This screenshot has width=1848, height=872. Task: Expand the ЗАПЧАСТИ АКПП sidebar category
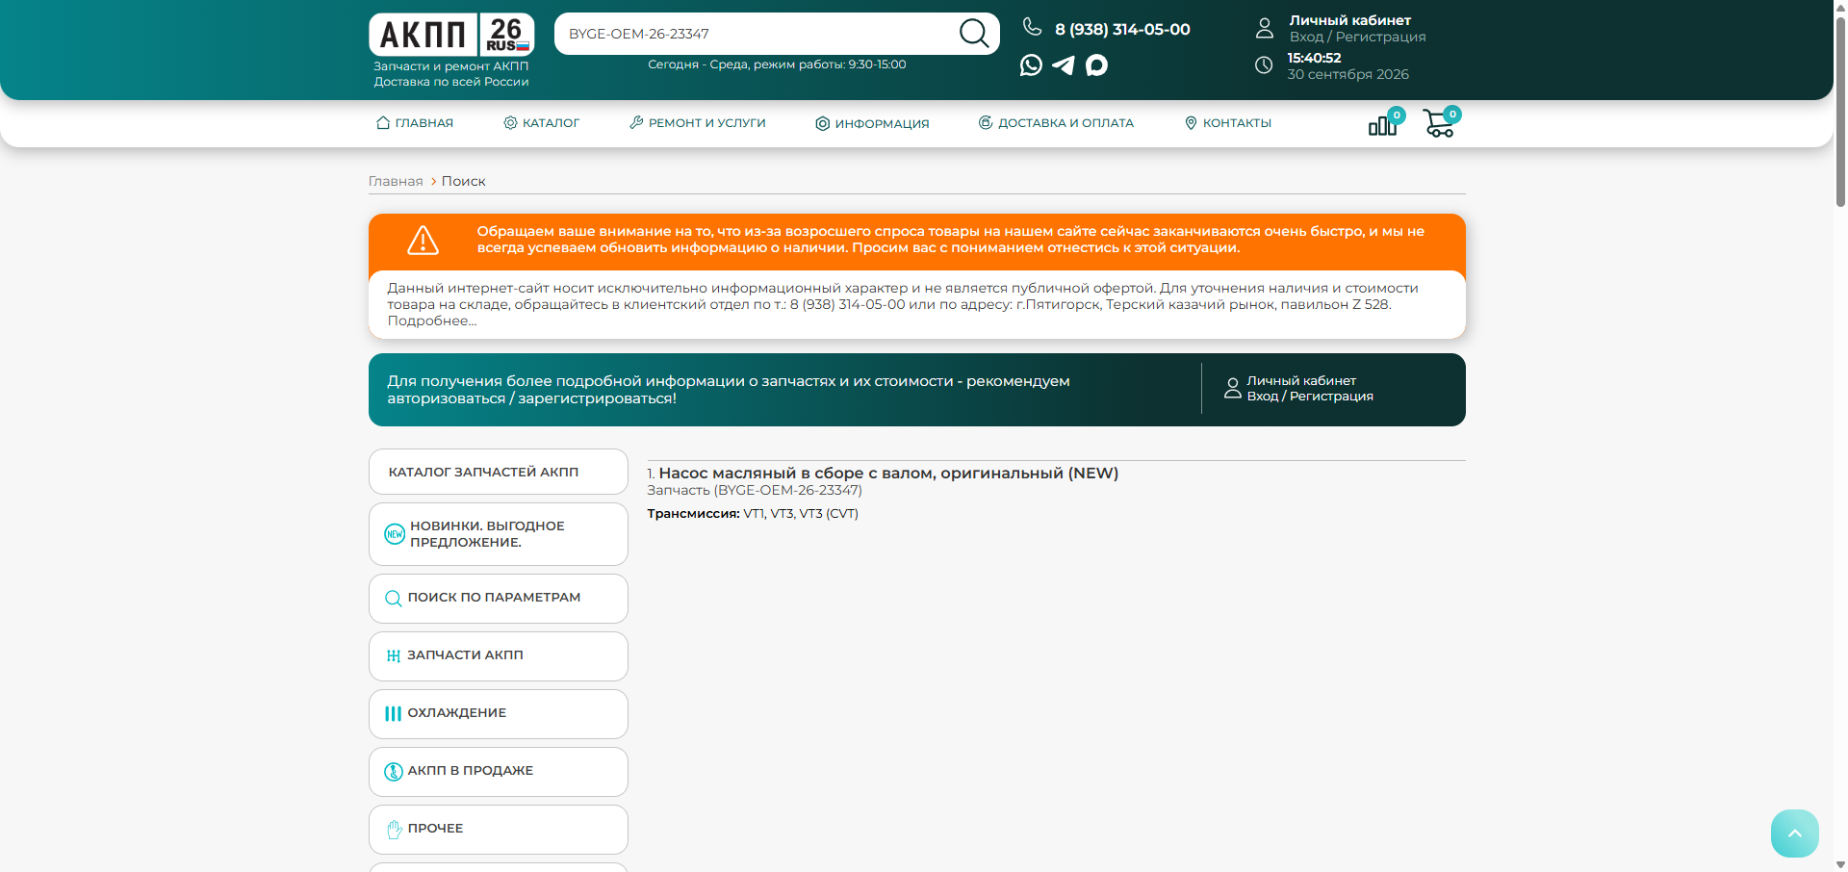pos(499,656)
